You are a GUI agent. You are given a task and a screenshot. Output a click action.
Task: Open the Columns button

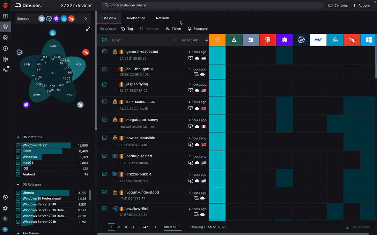click(x=338, y=6)
